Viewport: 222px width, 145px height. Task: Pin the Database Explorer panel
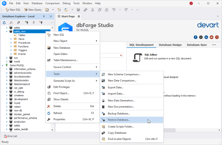click(44, 17)
